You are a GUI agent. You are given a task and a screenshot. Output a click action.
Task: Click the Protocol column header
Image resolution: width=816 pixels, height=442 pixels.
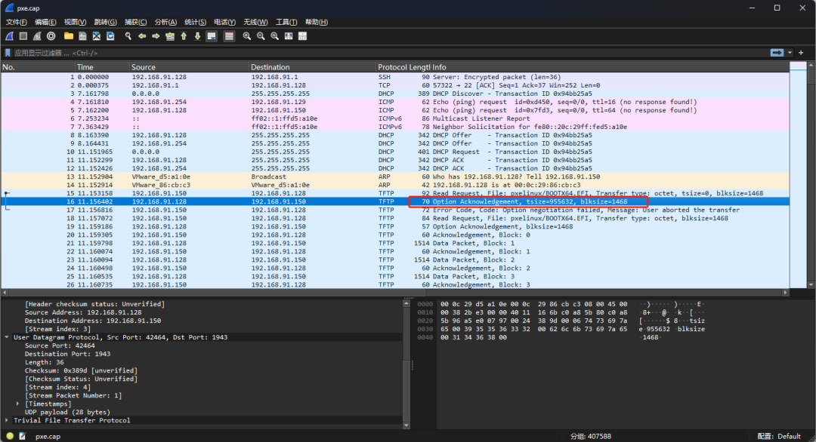coord(392,67)
